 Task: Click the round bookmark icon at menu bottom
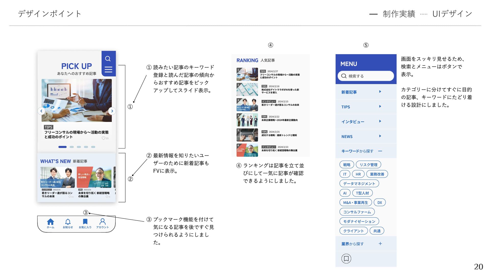point(346,259)
